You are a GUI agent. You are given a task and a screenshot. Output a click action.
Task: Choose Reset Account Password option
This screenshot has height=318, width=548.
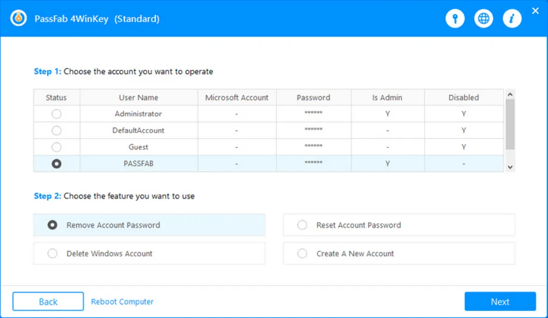[x=302, y=225]
